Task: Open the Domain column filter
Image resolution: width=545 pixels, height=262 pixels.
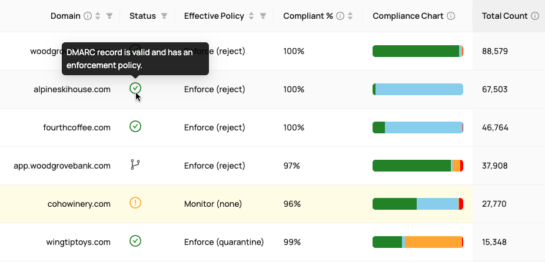Action: (x=109, y=16)
